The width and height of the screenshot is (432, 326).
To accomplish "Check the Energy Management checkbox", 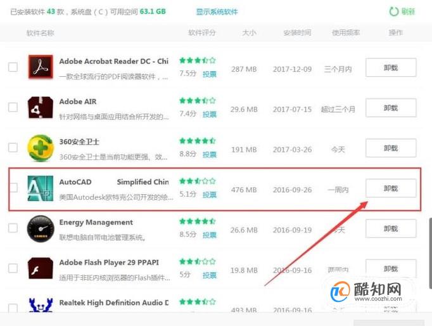I will click(x=13, y=228).
